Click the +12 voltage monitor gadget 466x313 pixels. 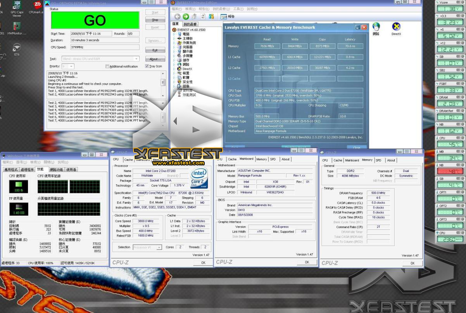point(450,47)
